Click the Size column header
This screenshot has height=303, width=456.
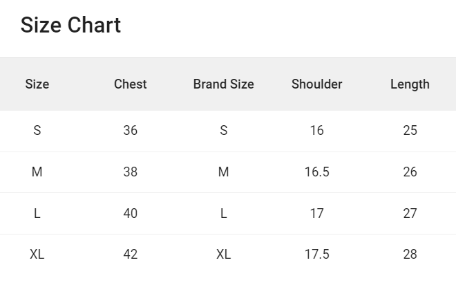pos(37,84)
